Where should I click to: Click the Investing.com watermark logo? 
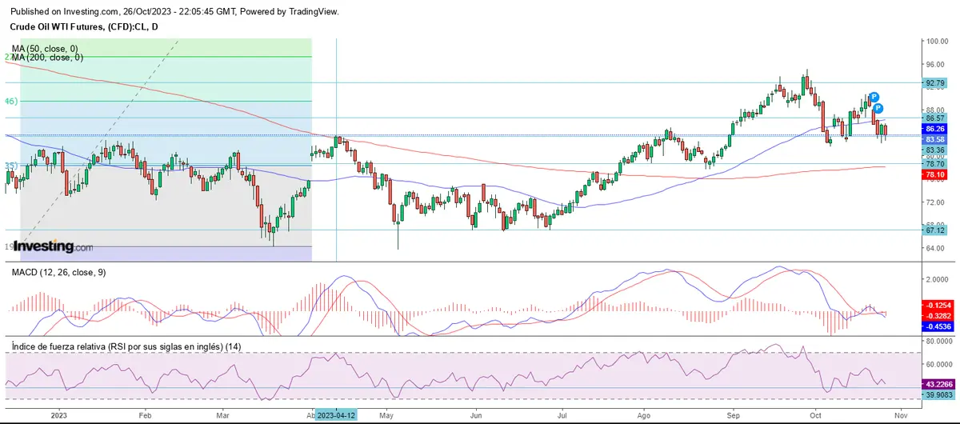pyautogui.click(x=53, y=247)
